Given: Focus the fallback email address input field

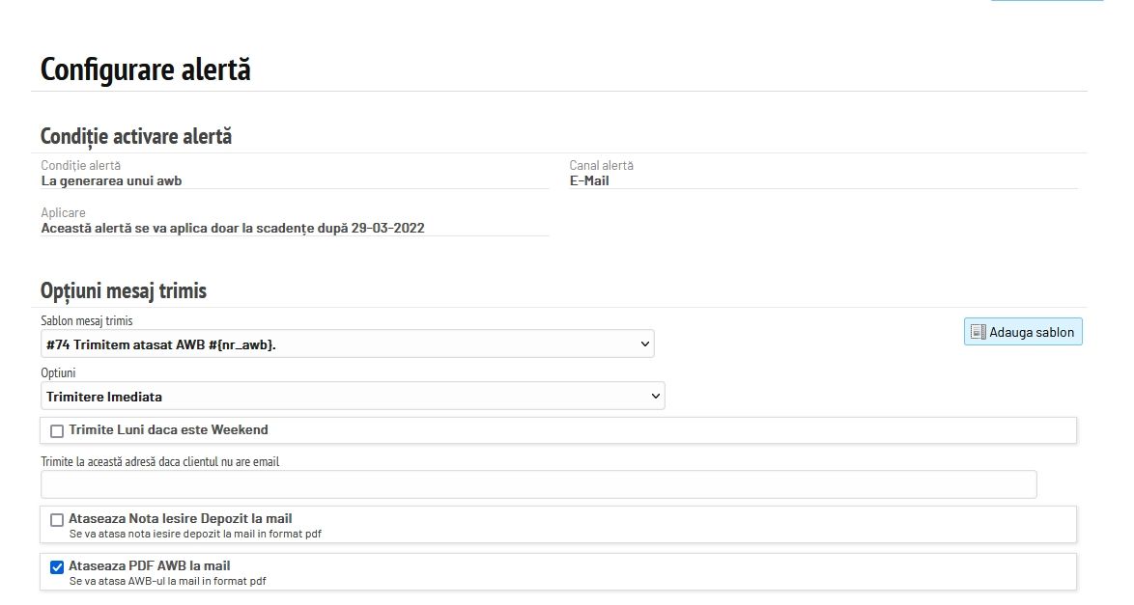Looking at the screenshot, I should tap(538, 484).
